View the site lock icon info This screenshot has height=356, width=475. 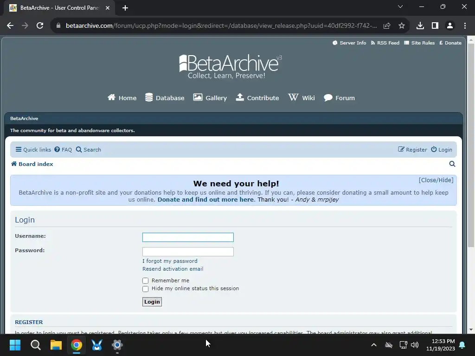tap(58, 26)
